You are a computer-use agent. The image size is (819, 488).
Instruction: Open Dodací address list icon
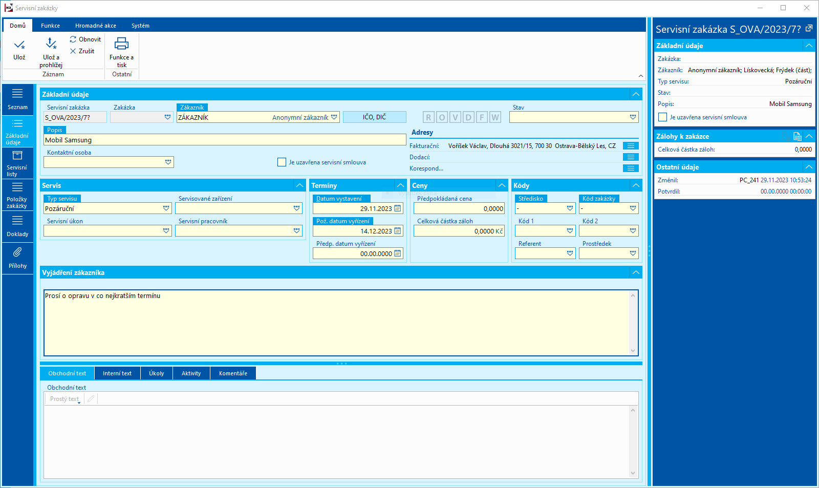[631, 157]
